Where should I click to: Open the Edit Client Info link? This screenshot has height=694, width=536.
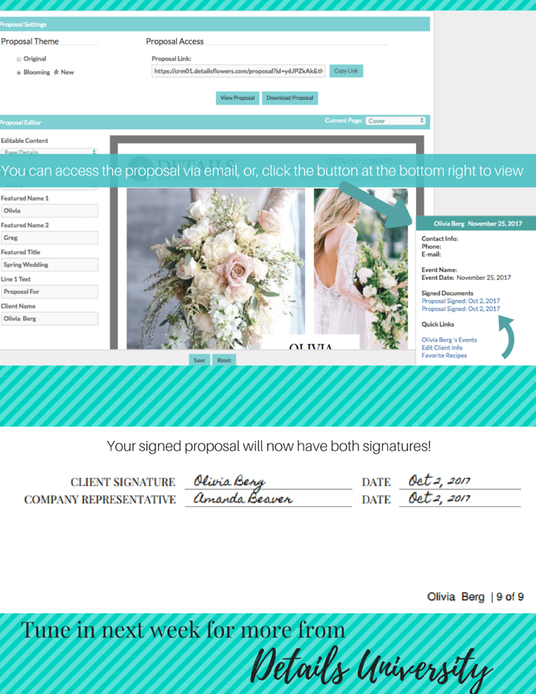point(442,348)
